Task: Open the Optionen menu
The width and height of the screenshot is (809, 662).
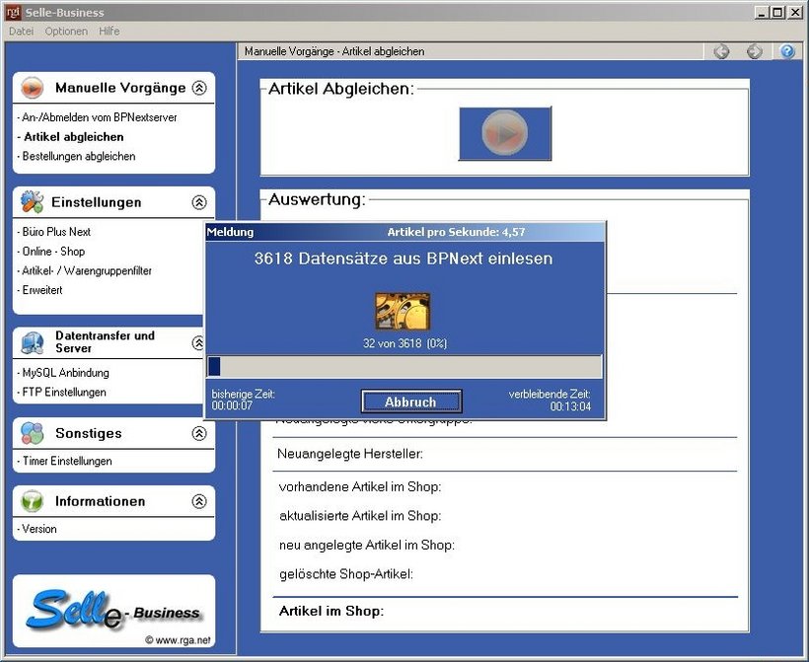Action: [x=66, y=32]
